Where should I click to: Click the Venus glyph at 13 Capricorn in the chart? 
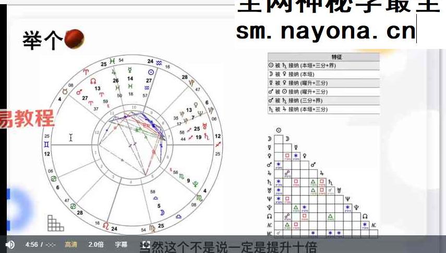click(x=196, y=105)
